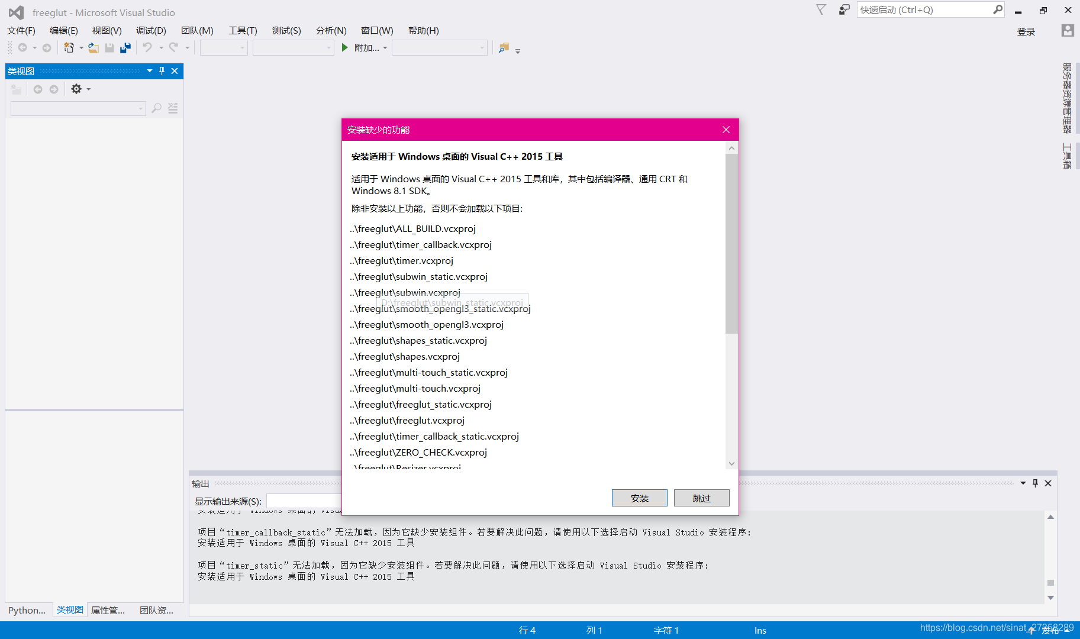
Task: Open the 视图(V) menu
Action: coord(107,31)
